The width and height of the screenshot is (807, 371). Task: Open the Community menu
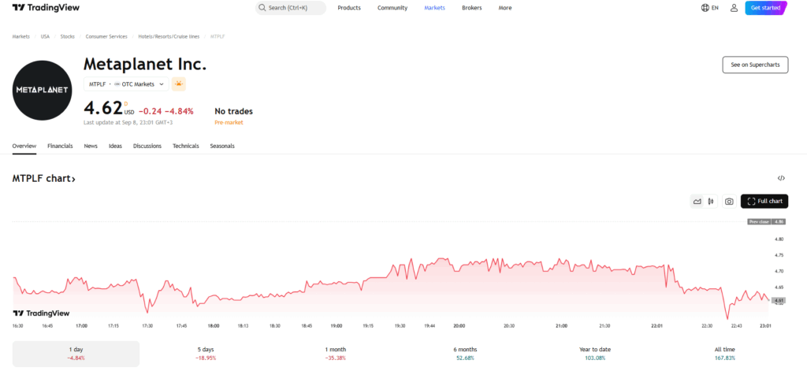[392, 8]
